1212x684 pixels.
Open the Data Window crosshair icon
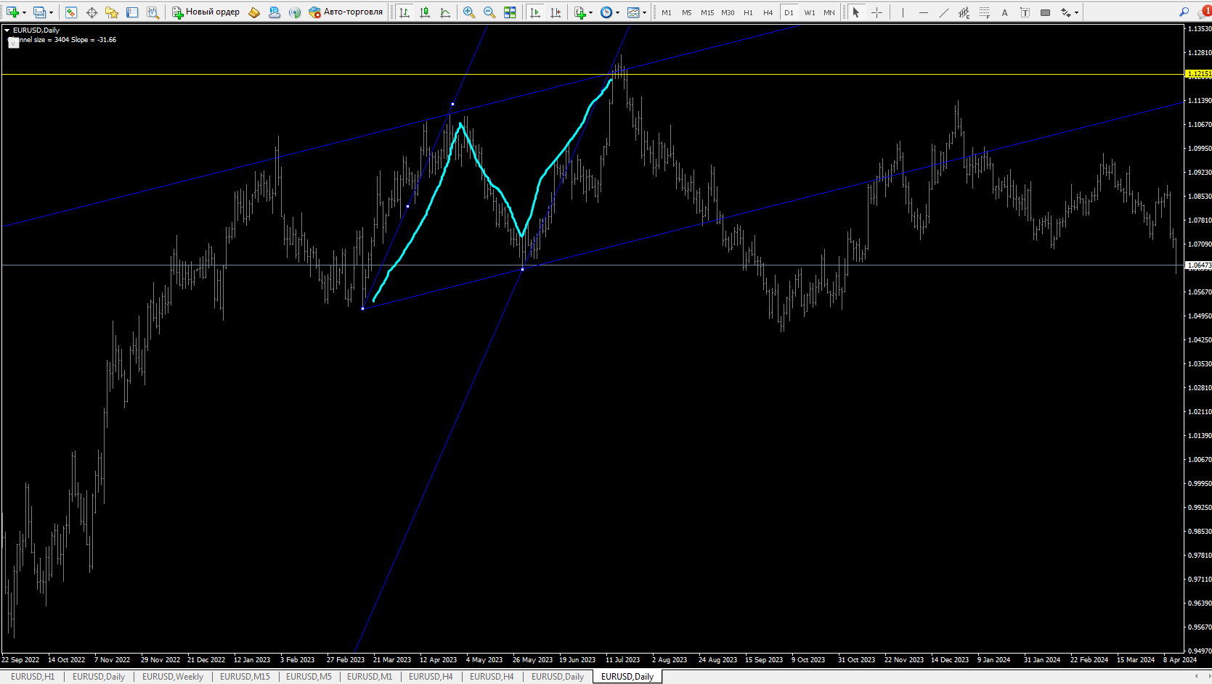coord(91,12)
